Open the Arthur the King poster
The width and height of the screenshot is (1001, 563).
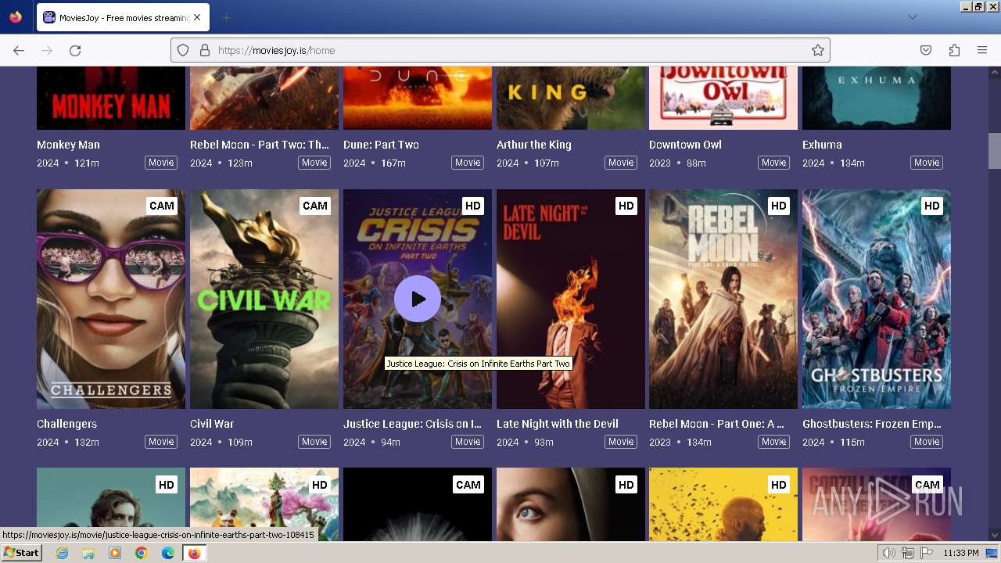point(571,98)
